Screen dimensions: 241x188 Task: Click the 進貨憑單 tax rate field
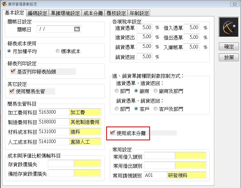(x=145, y=28)
